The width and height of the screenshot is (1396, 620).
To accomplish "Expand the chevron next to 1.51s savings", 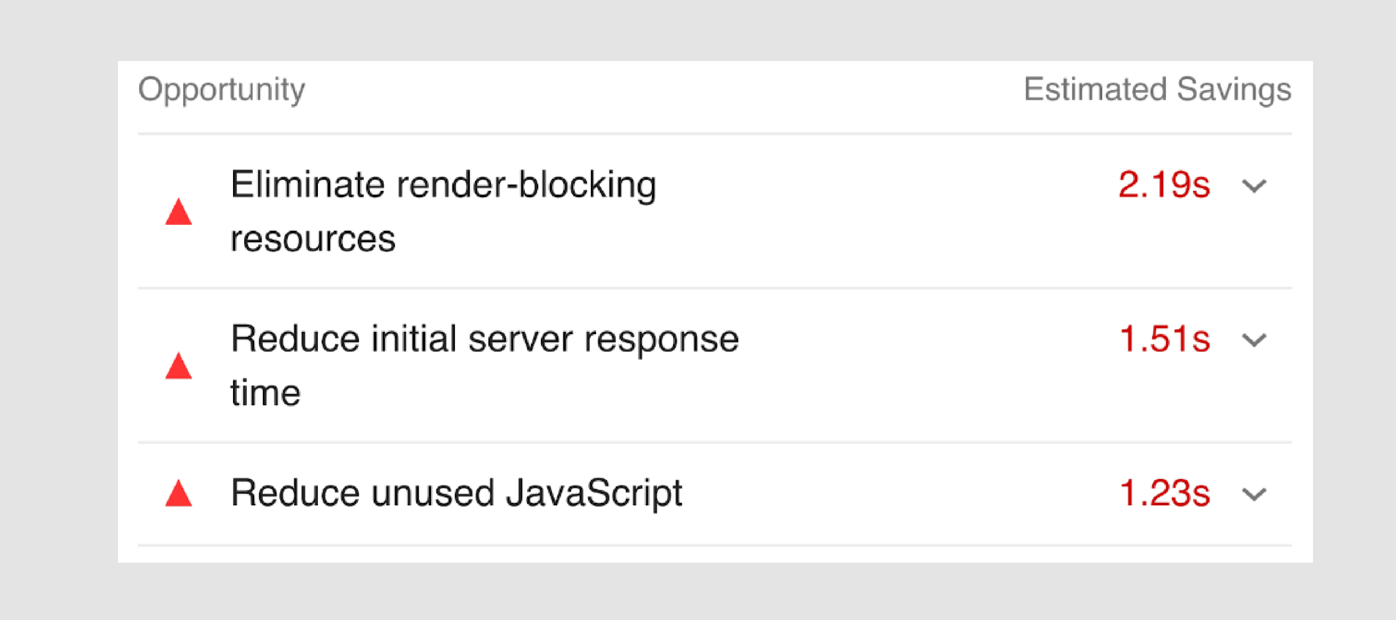I will tap(1253, 341).
